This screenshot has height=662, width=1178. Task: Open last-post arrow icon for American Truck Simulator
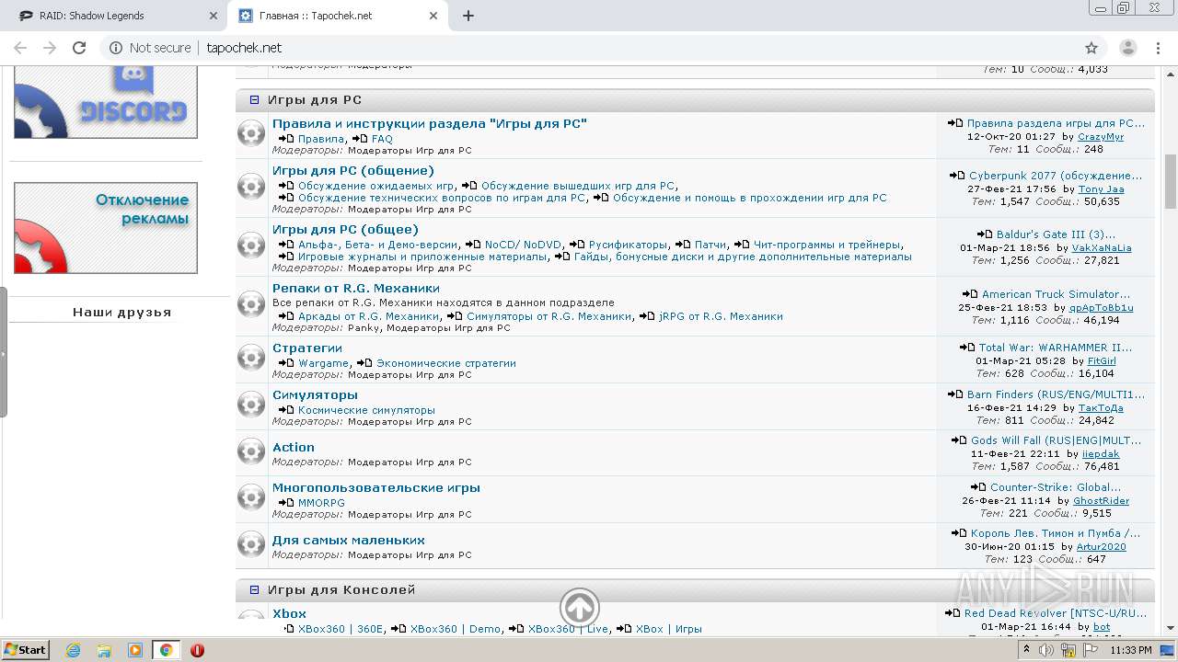click(971, 294)
